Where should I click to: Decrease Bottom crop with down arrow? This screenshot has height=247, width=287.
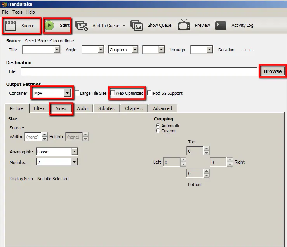(x=207, y=176)
